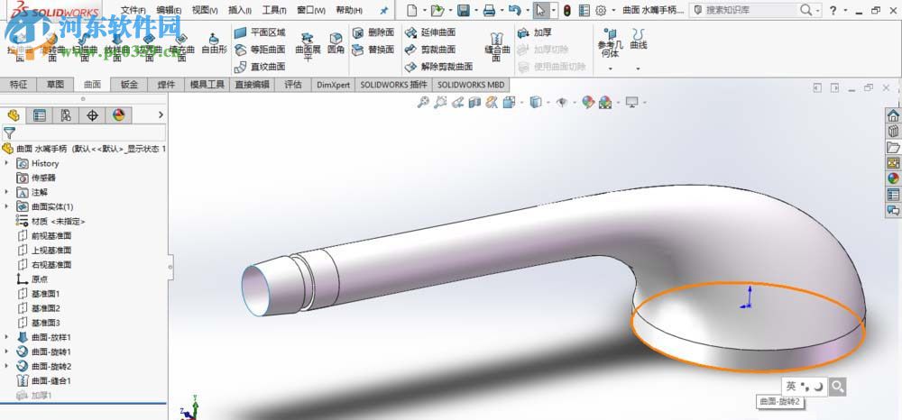Choose the 替换面 replace face tool
Image resolution: width=902 pixels, height=420 pixels.
[x=373, y=50]
